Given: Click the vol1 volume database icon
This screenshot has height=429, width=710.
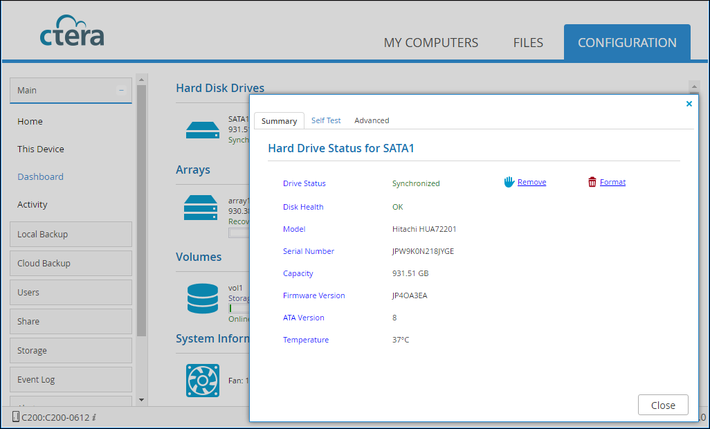Looking at the screenshot, I should coord(202,299).
